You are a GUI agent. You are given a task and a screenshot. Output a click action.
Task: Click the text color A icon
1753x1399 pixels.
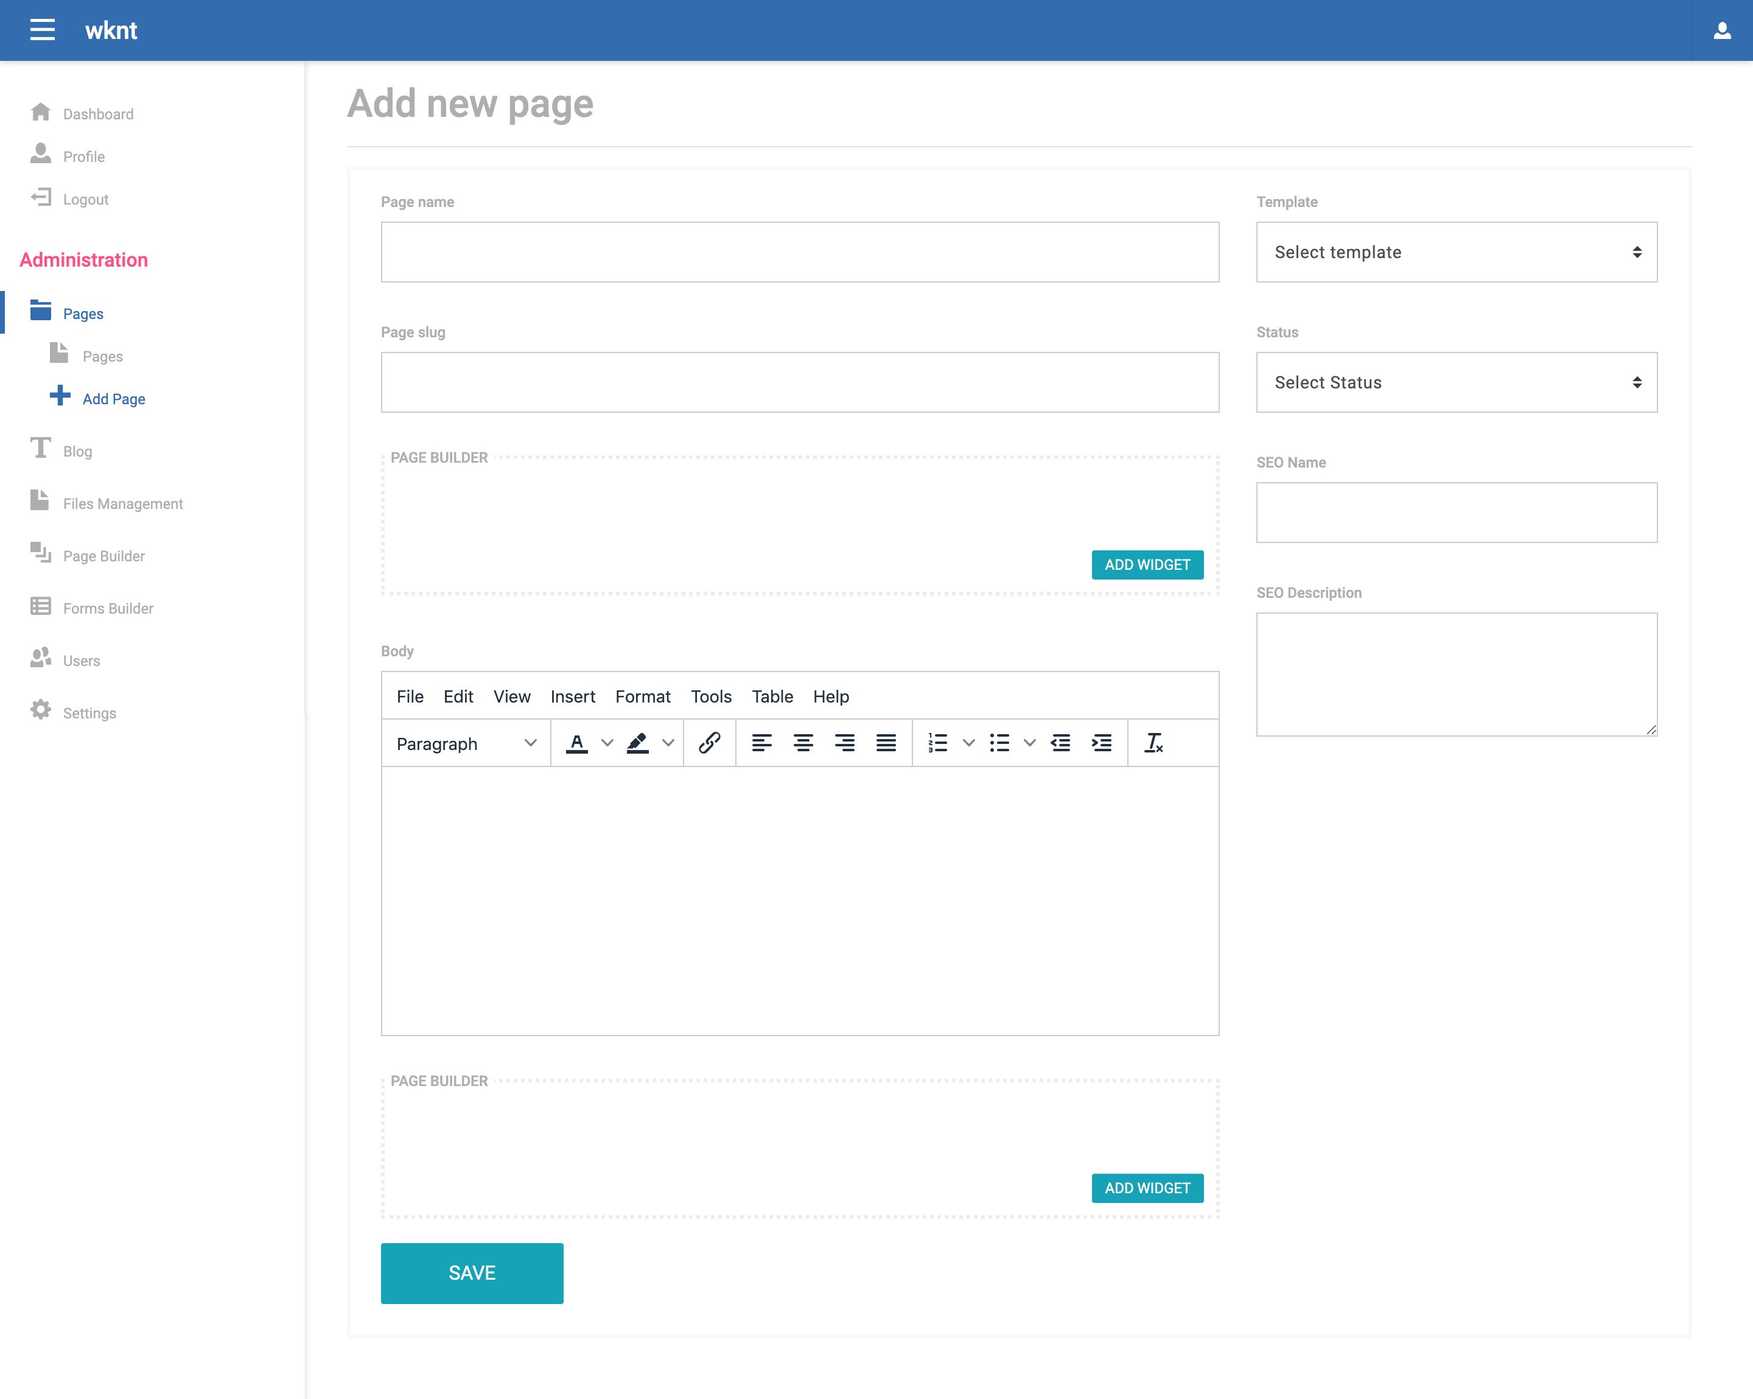point(576,743)
